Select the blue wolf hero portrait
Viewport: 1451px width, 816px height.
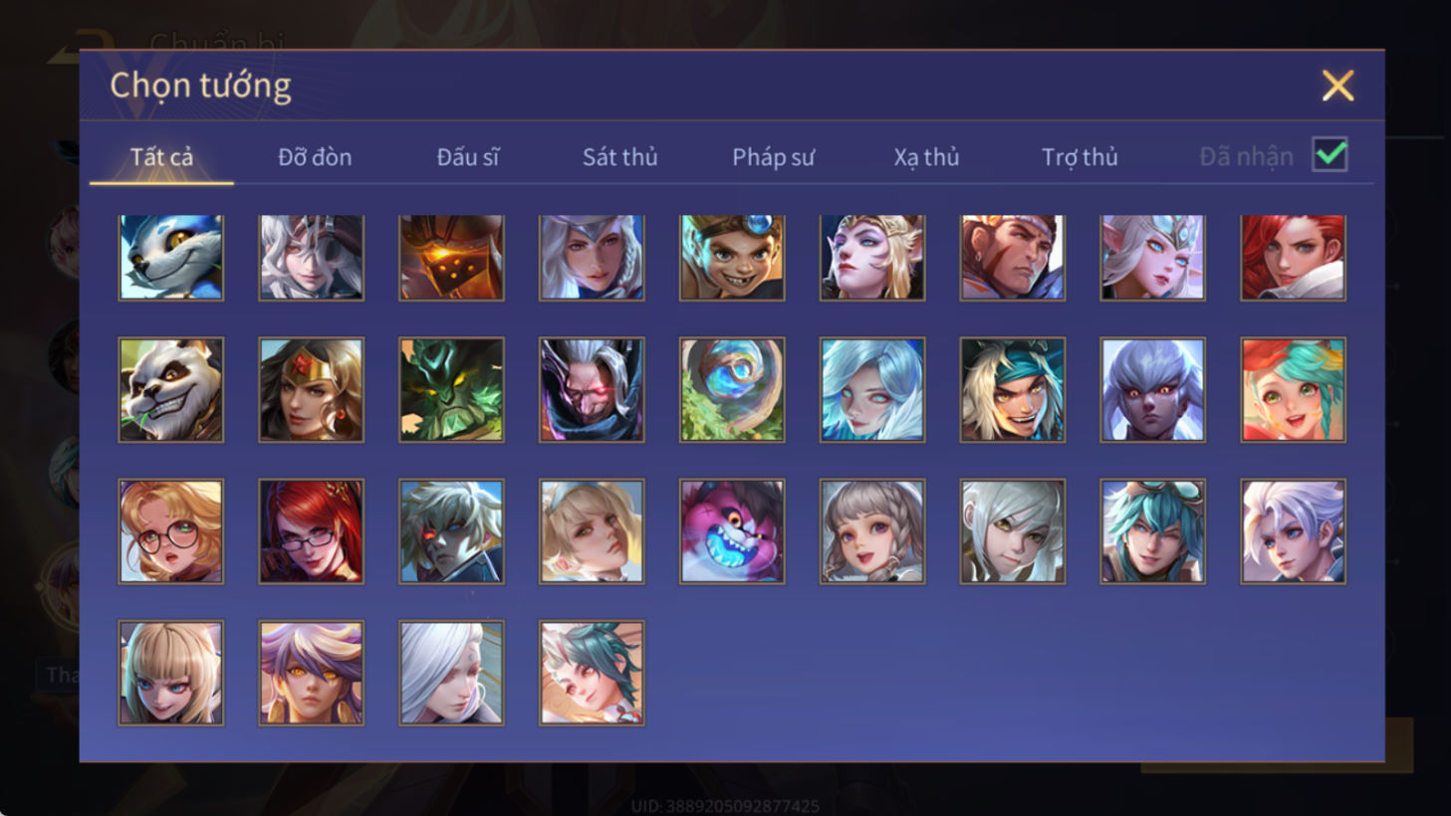point(171,258)
